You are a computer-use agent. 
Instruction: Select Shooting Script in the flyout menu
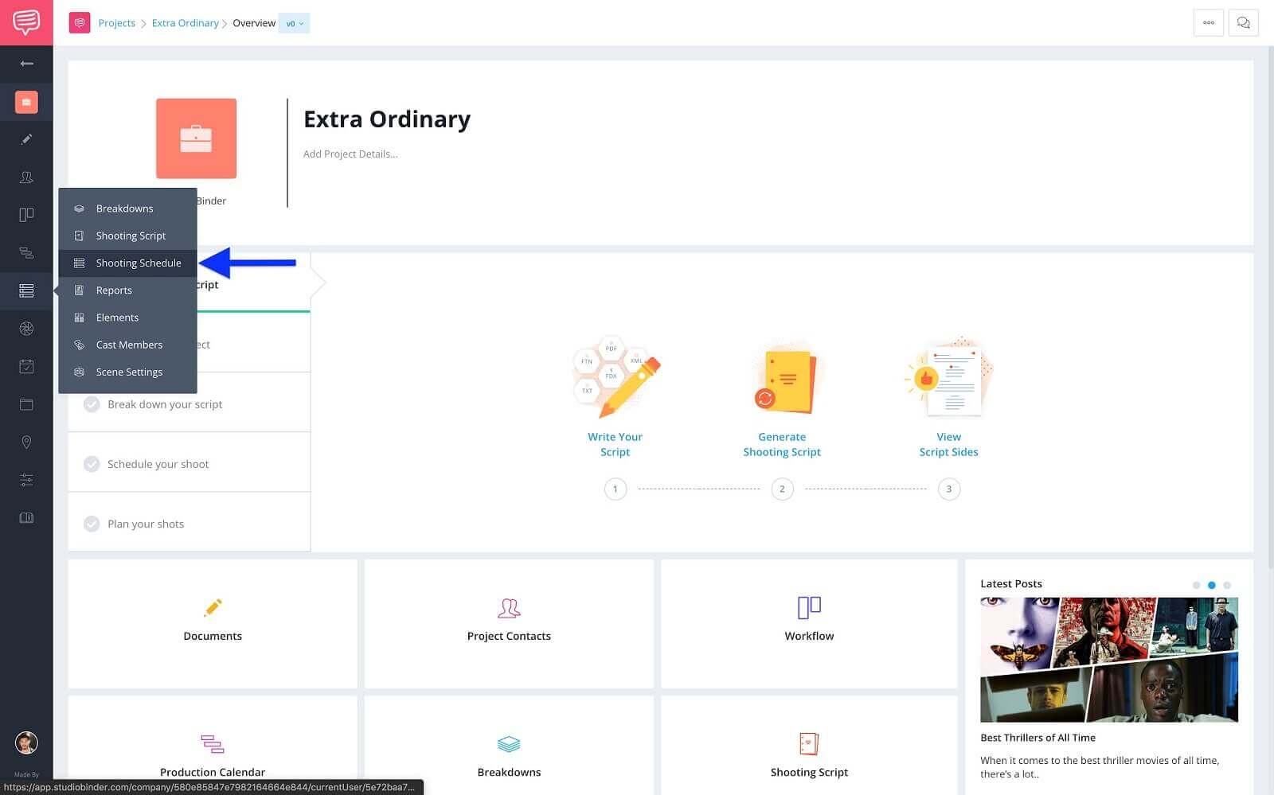(x=127, y=236)
